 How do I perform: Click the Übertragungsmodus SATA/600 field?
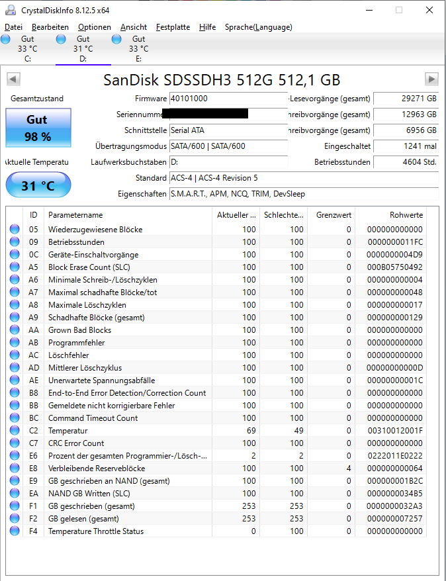(x=228, y=146)
